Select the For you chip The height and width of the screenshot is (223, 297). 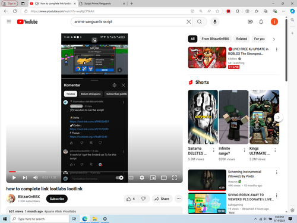pyautogui.click(x=260, y=39)
